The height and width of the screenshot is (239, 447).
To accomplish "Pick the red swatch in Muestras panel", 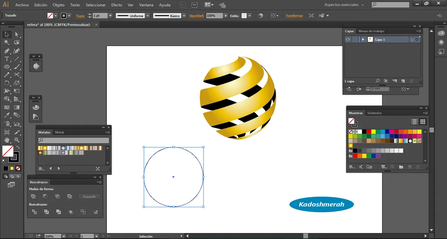I will [x=369, y=132].
